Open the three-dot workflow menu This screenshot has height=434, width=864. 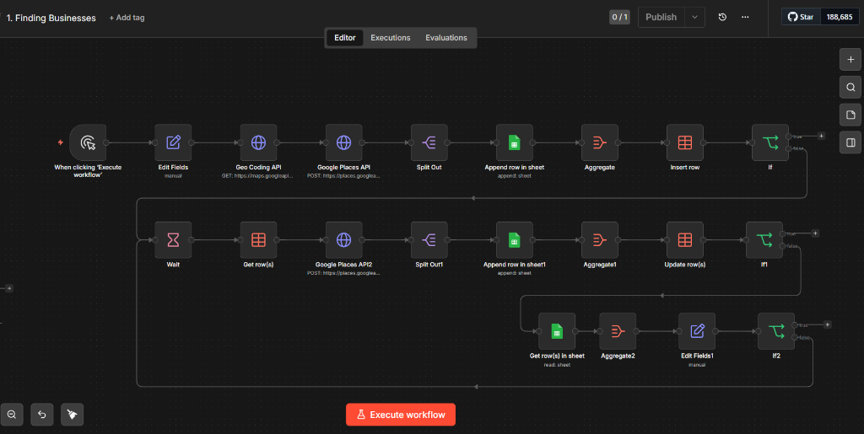coord(745,17)
